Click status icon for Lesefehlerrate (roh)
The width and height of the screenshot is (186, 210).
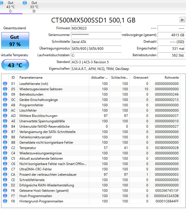click(5, 83)
